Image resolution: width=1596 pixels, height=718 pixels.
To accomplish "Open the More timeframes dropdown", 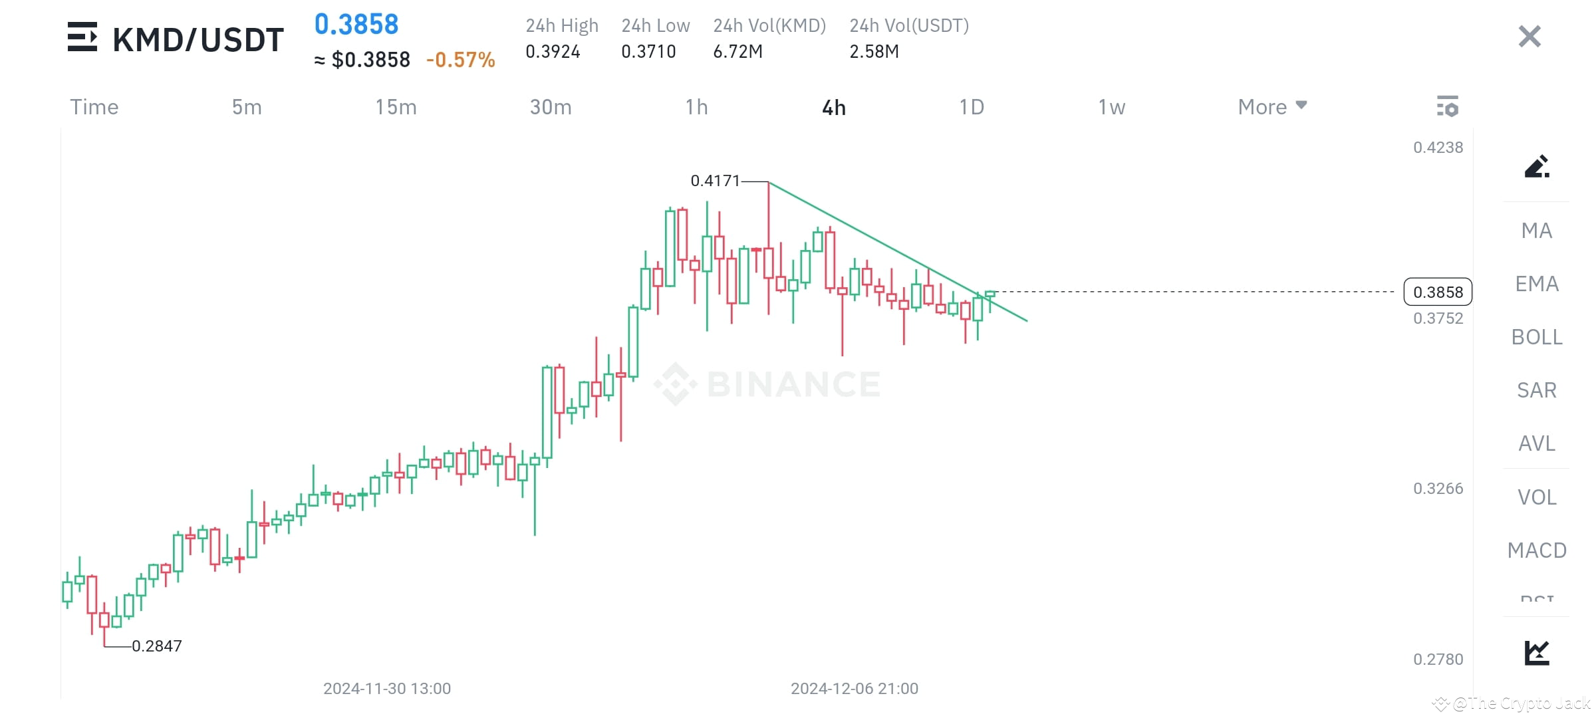I will (1271, 106).
